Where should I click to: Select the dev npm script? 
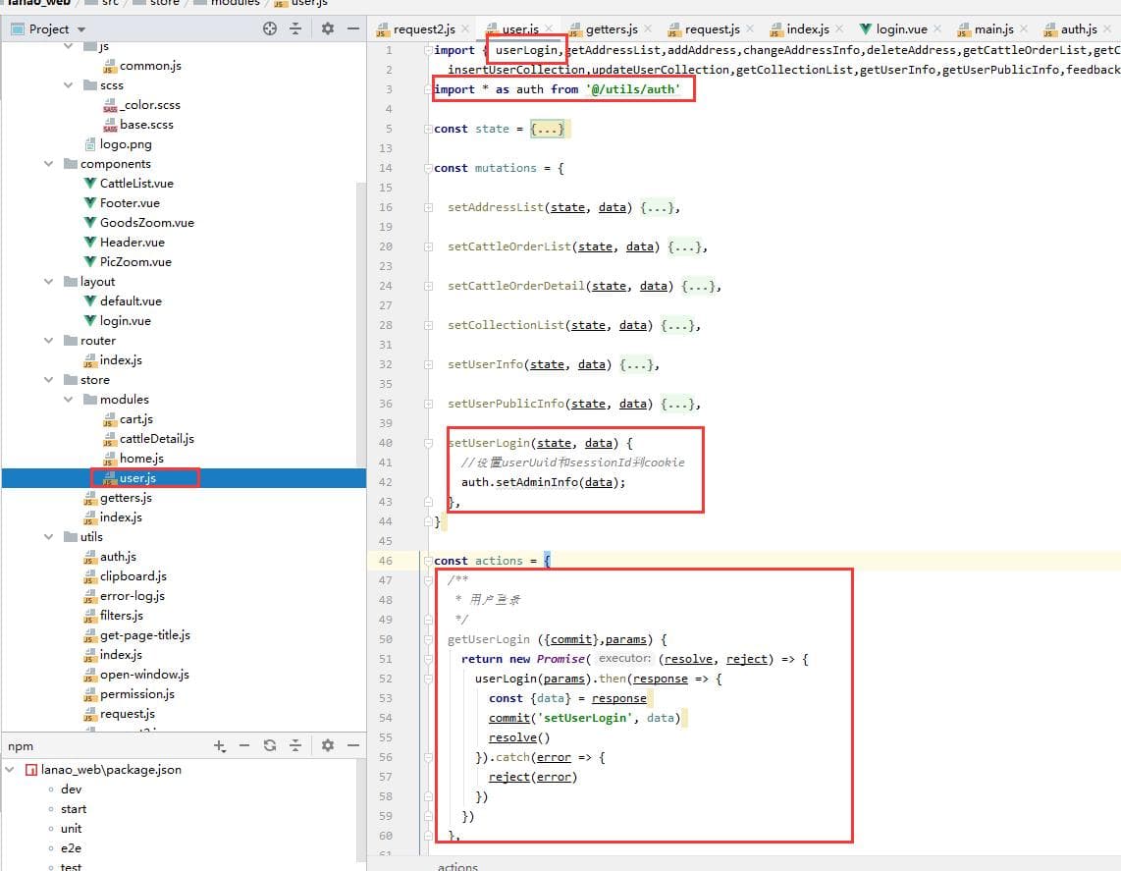[x=71, y=789]
